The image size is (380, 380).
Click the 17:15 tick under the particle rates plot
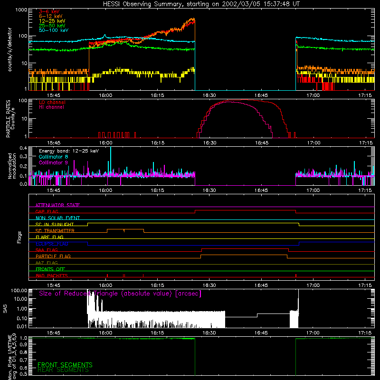(x=366, y=143)
